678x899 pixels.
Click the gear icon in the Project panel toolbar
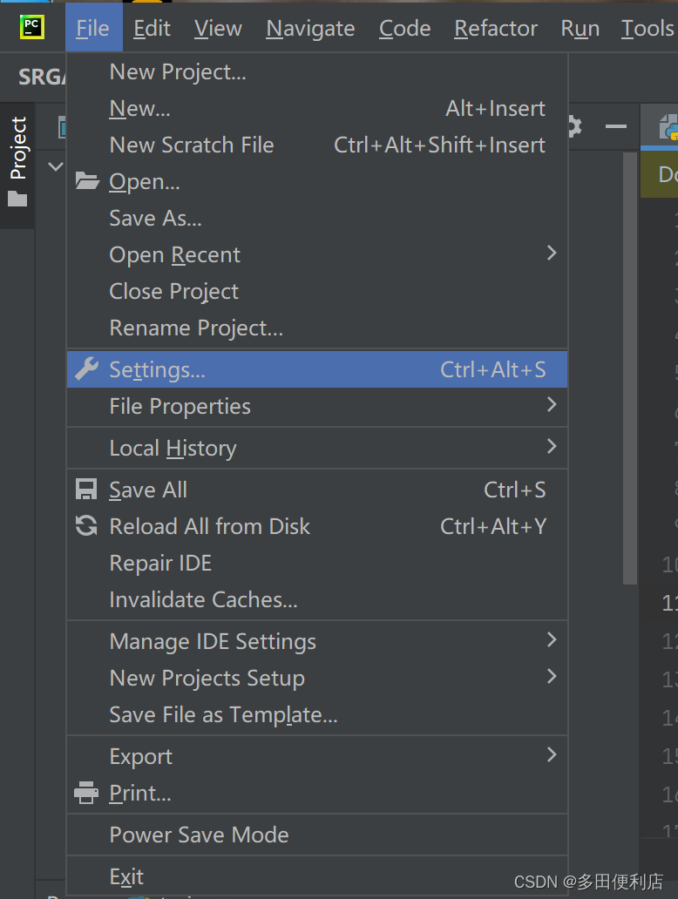point(575,126)
